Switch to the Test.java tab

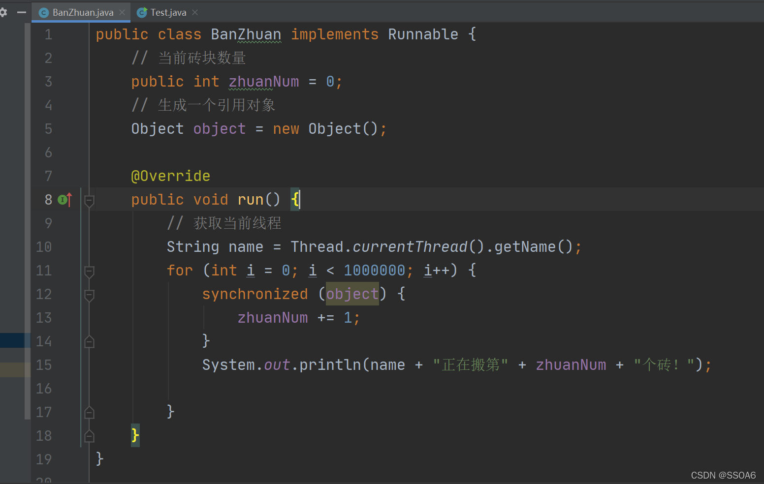(168, 12)
